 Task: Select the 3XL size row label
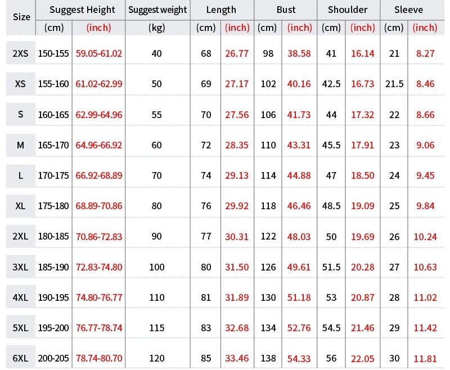(x=21, y=267)
